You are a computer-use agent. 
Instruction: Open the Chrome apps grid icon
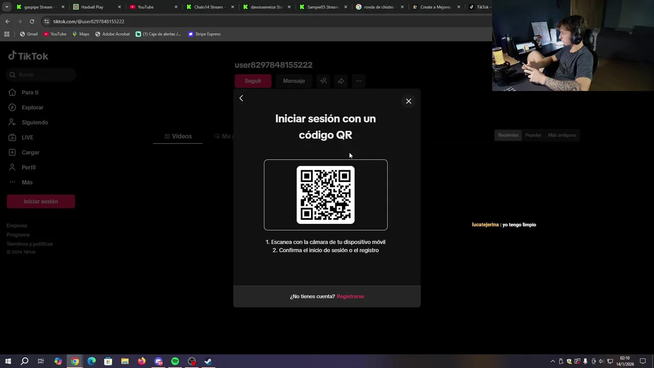(x=7, y=34)
